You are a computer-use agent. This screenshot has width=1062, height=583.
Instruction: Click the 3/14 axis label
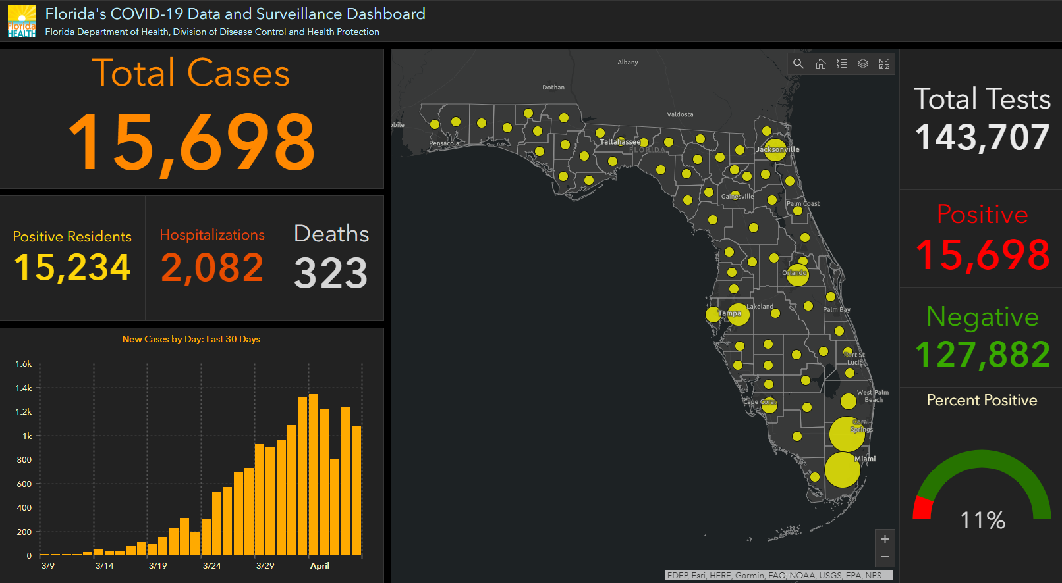pos(105,565)
